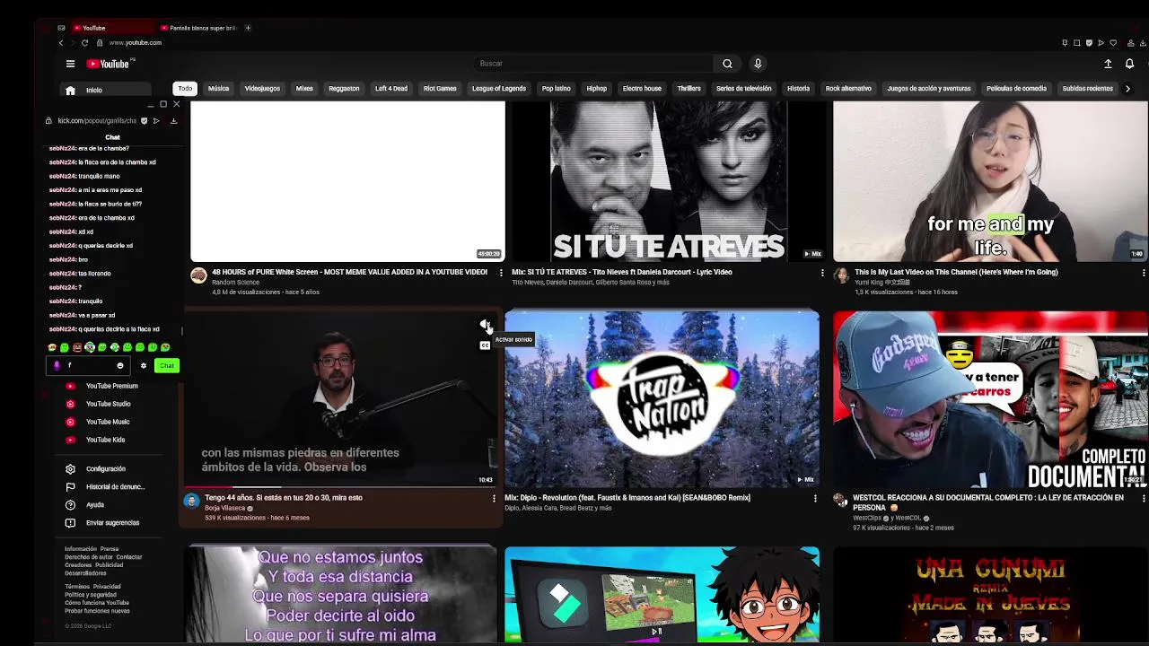Click the browser snapshot icon
This screenshot has height=646, width=1149.
1076,43
